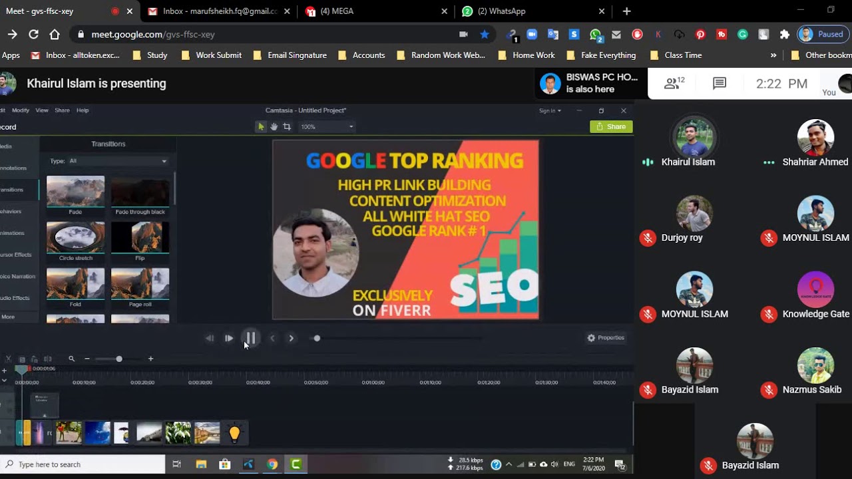Click Knowledge Gate participant avatar
The image size is (852, 479).
coord(815,290)
